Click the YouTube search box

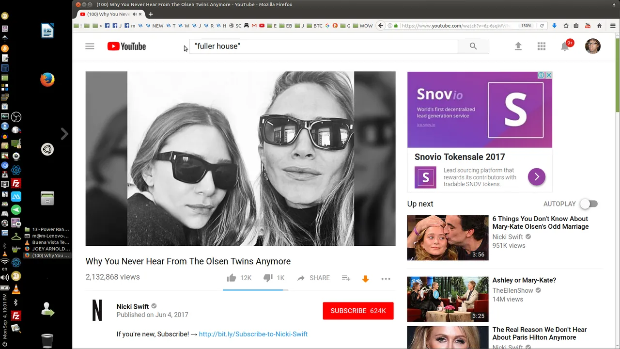(324, 46)
